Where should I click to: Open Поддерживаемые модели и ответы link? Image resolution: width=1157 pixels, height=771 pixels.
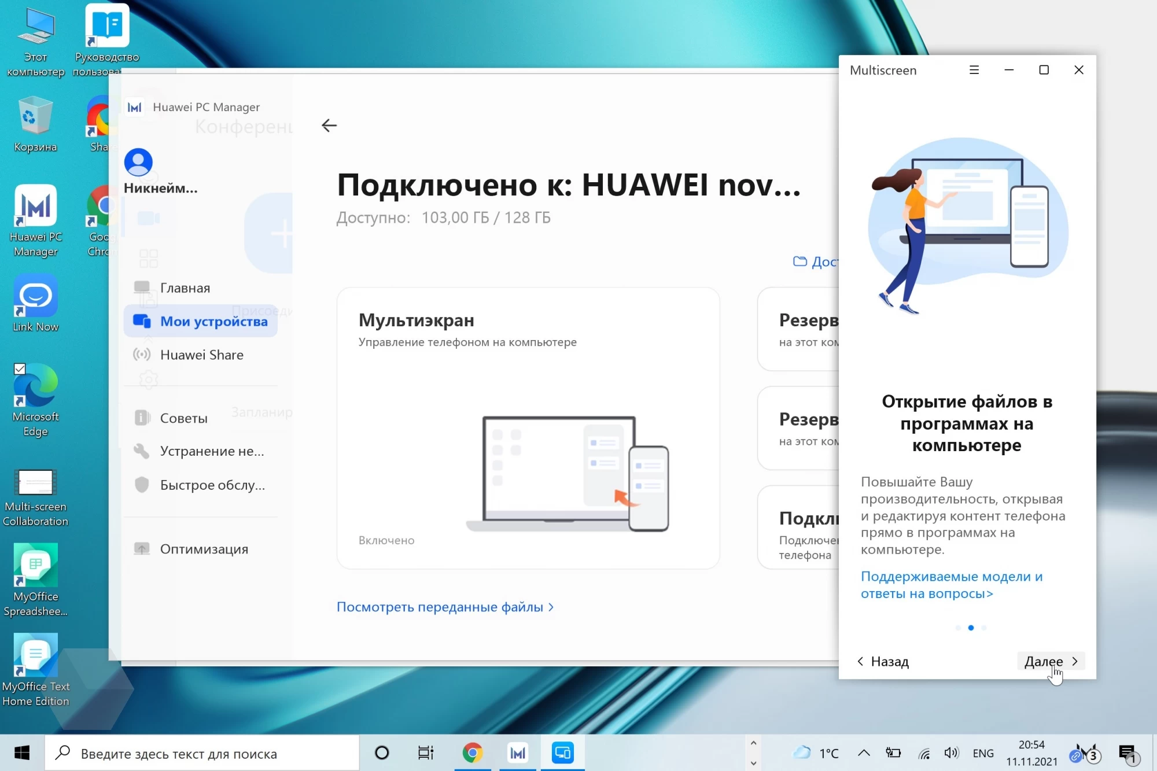tap(952, 585)
